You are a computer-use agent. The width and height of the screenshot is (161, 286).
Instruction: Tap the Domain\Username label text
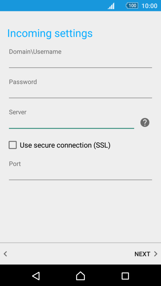35,52
